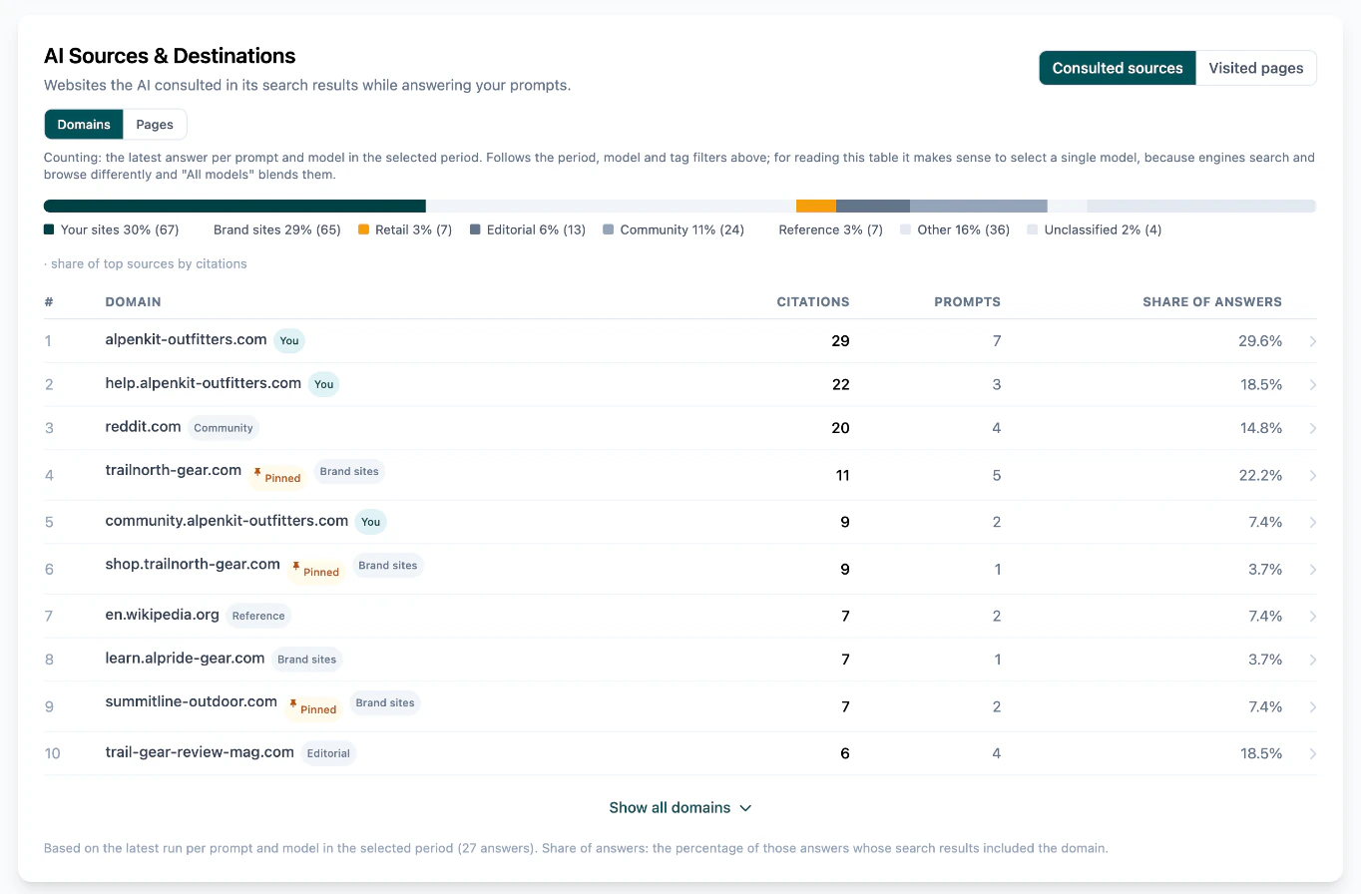Open the en.wikipedia.org row chevron

1312,617
